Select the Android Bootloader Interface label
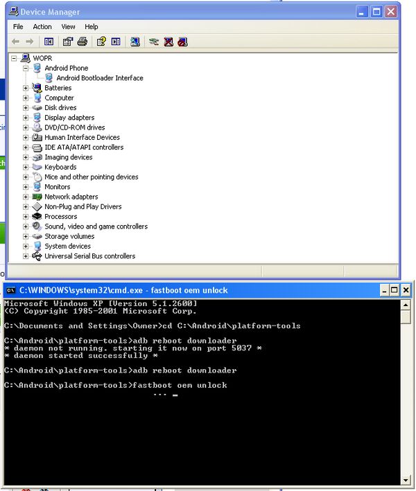The width and height of the screenshot is (416, 491). click(x=100, y=78)
